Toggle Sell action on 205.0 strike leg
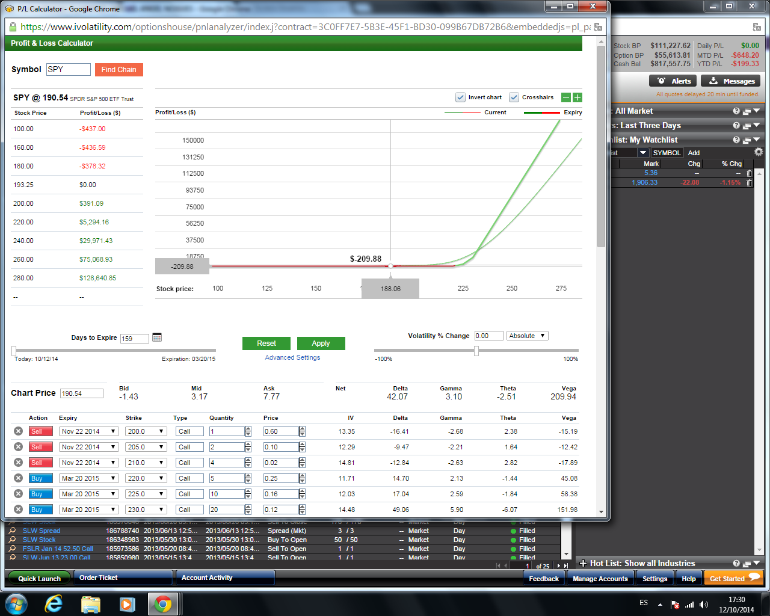The image size is (770, 616). click(x=41, y=447)
